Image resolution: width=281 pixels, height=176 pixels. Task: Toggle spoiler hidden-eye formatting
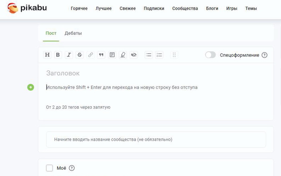(134, 55)
